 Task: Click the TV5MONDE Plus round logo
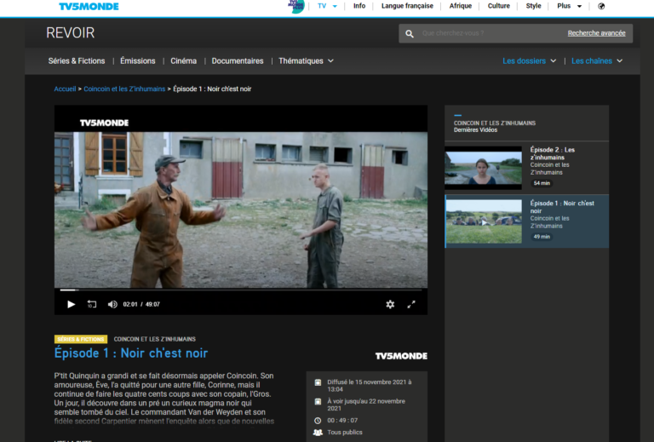click(x=296, y=6)
